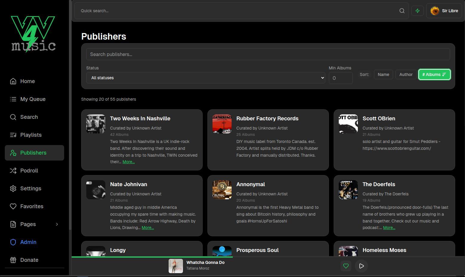This screenshot has width=465, height=277.
Task: Click the search magnifier icon in quick search
Action: 402,11
